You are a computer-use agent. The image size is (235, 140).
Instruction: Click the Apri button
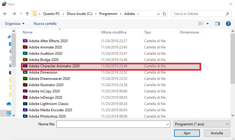click(187, 133)
